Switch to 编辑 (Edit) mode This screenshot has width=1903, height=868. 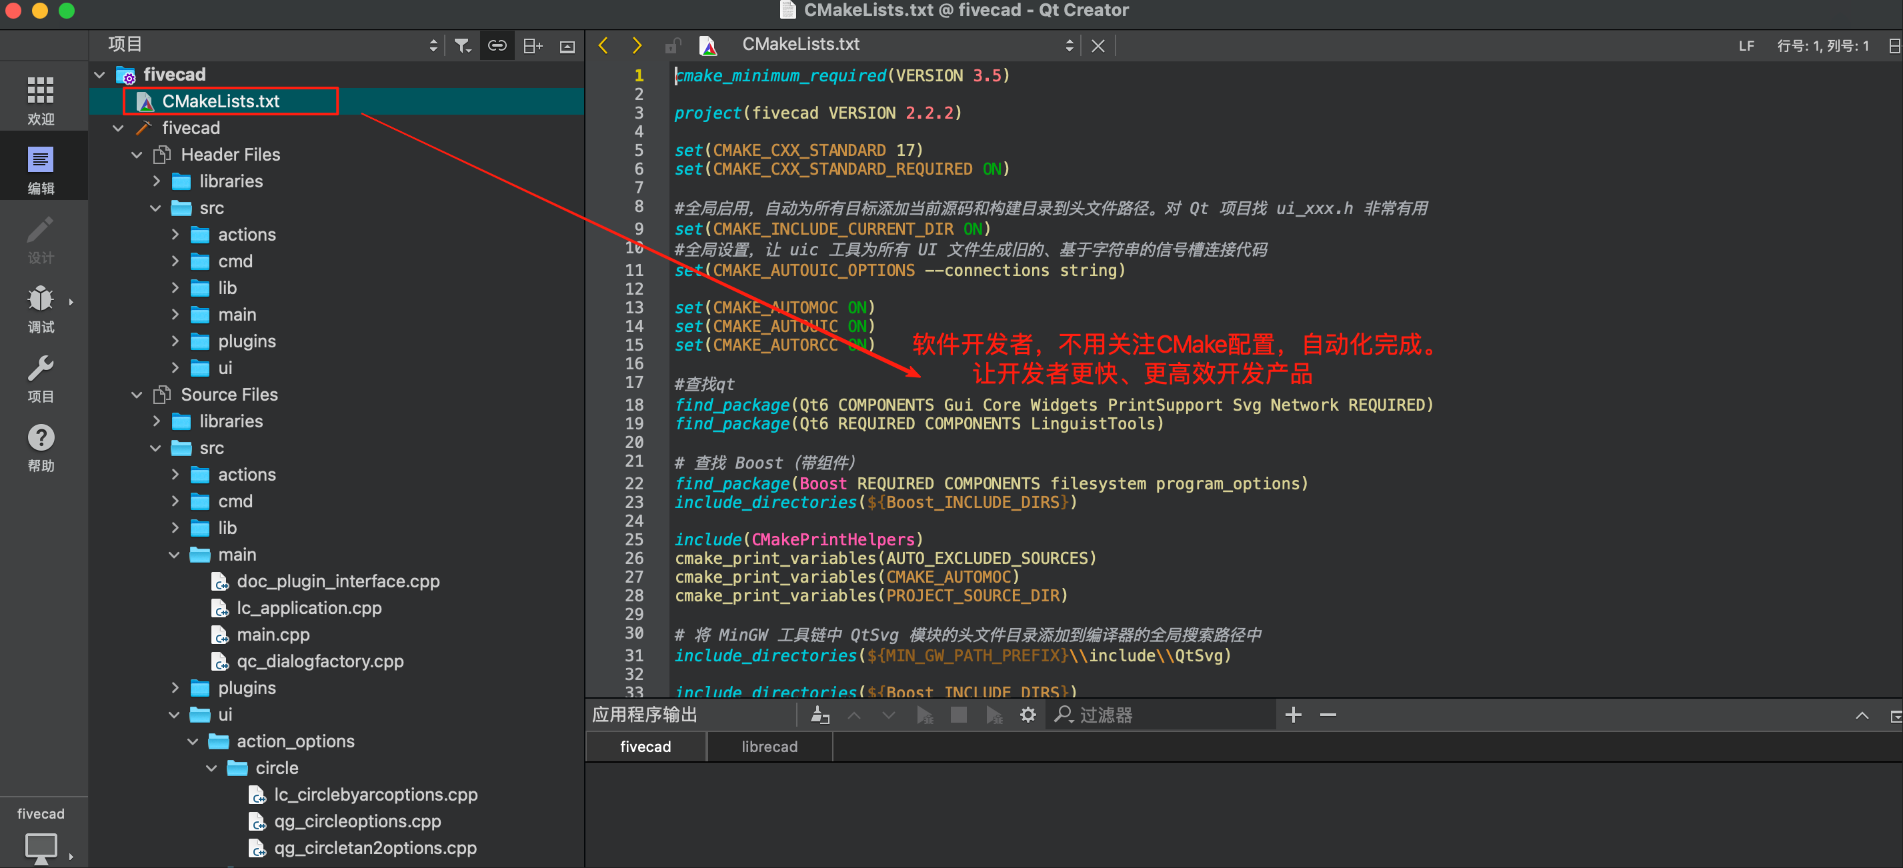[41, 170]
